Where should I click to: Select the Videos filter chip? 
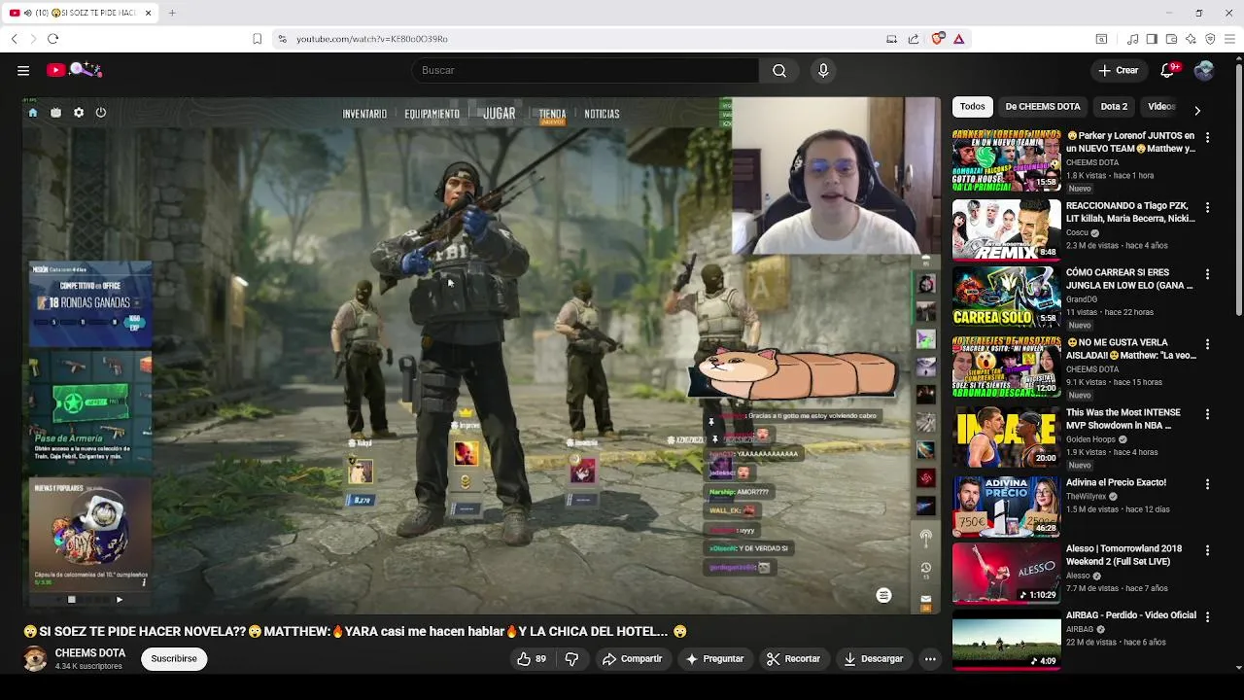tap(1160, 107)
